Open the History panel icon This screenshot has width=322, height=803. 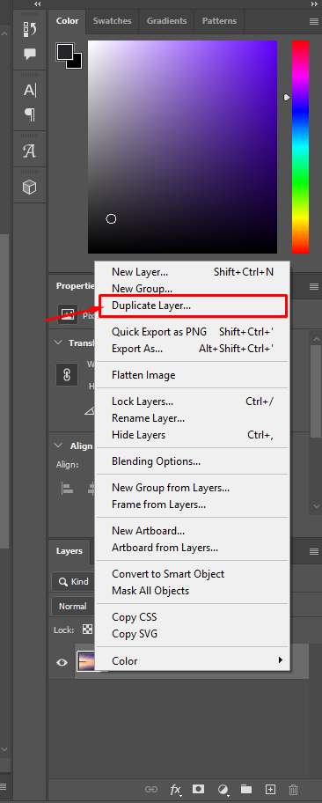pyautogui.click(x=30, y=30)
